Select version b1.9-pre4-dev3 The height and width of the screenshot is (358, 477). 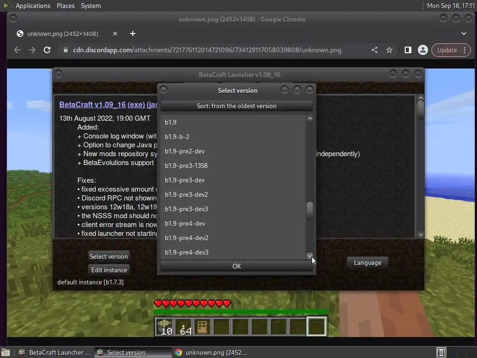(233, 252)
